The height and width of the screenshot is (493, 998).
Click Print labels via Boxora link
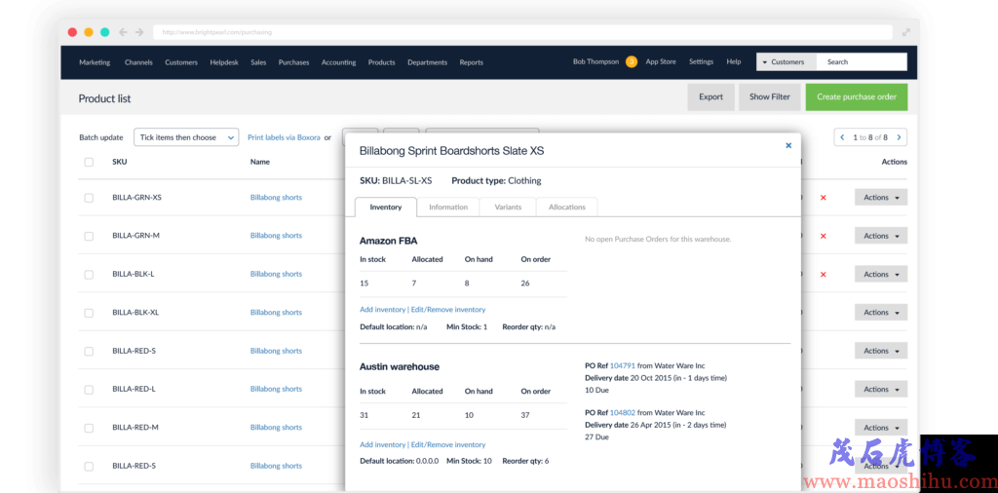pyautogui.click(x=284, y=137)
